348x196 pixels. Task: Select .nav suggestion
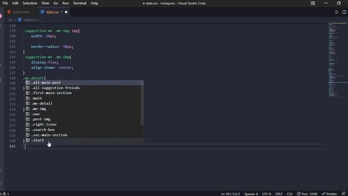tap(84, 114)
